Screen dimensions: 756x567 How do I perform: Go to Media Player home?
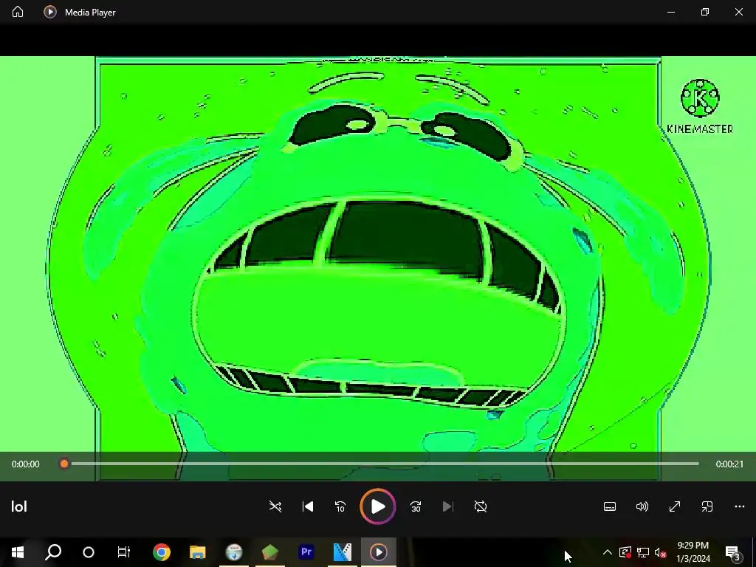click(18, 12)
